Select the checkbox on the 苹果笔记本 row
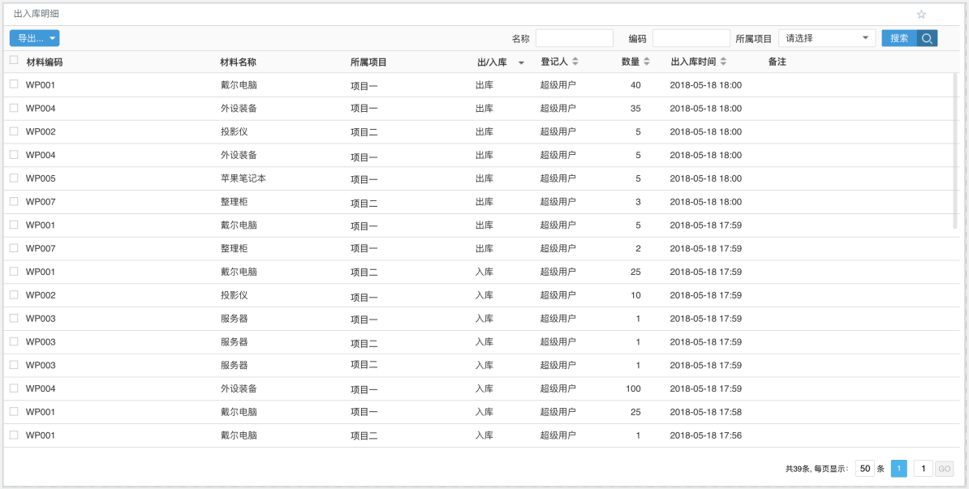 point(13,178)
